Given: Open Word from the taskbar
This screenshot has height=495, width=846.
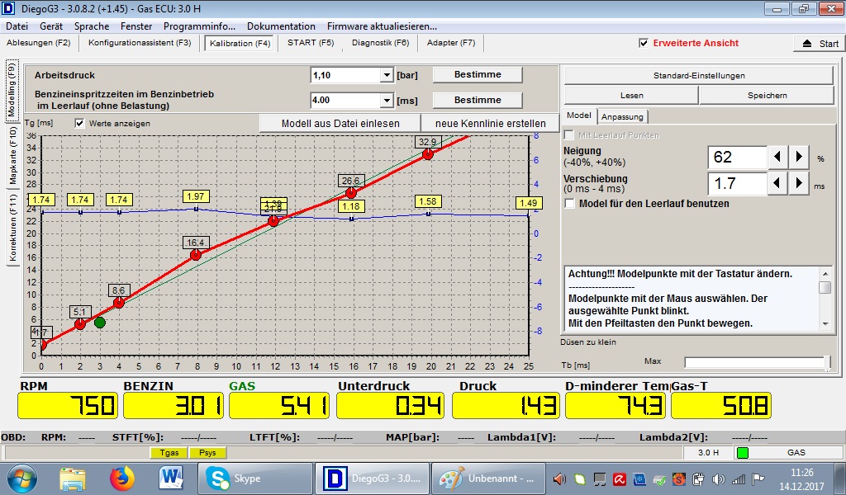Looking at the screenshot, I should coord(171,478).
